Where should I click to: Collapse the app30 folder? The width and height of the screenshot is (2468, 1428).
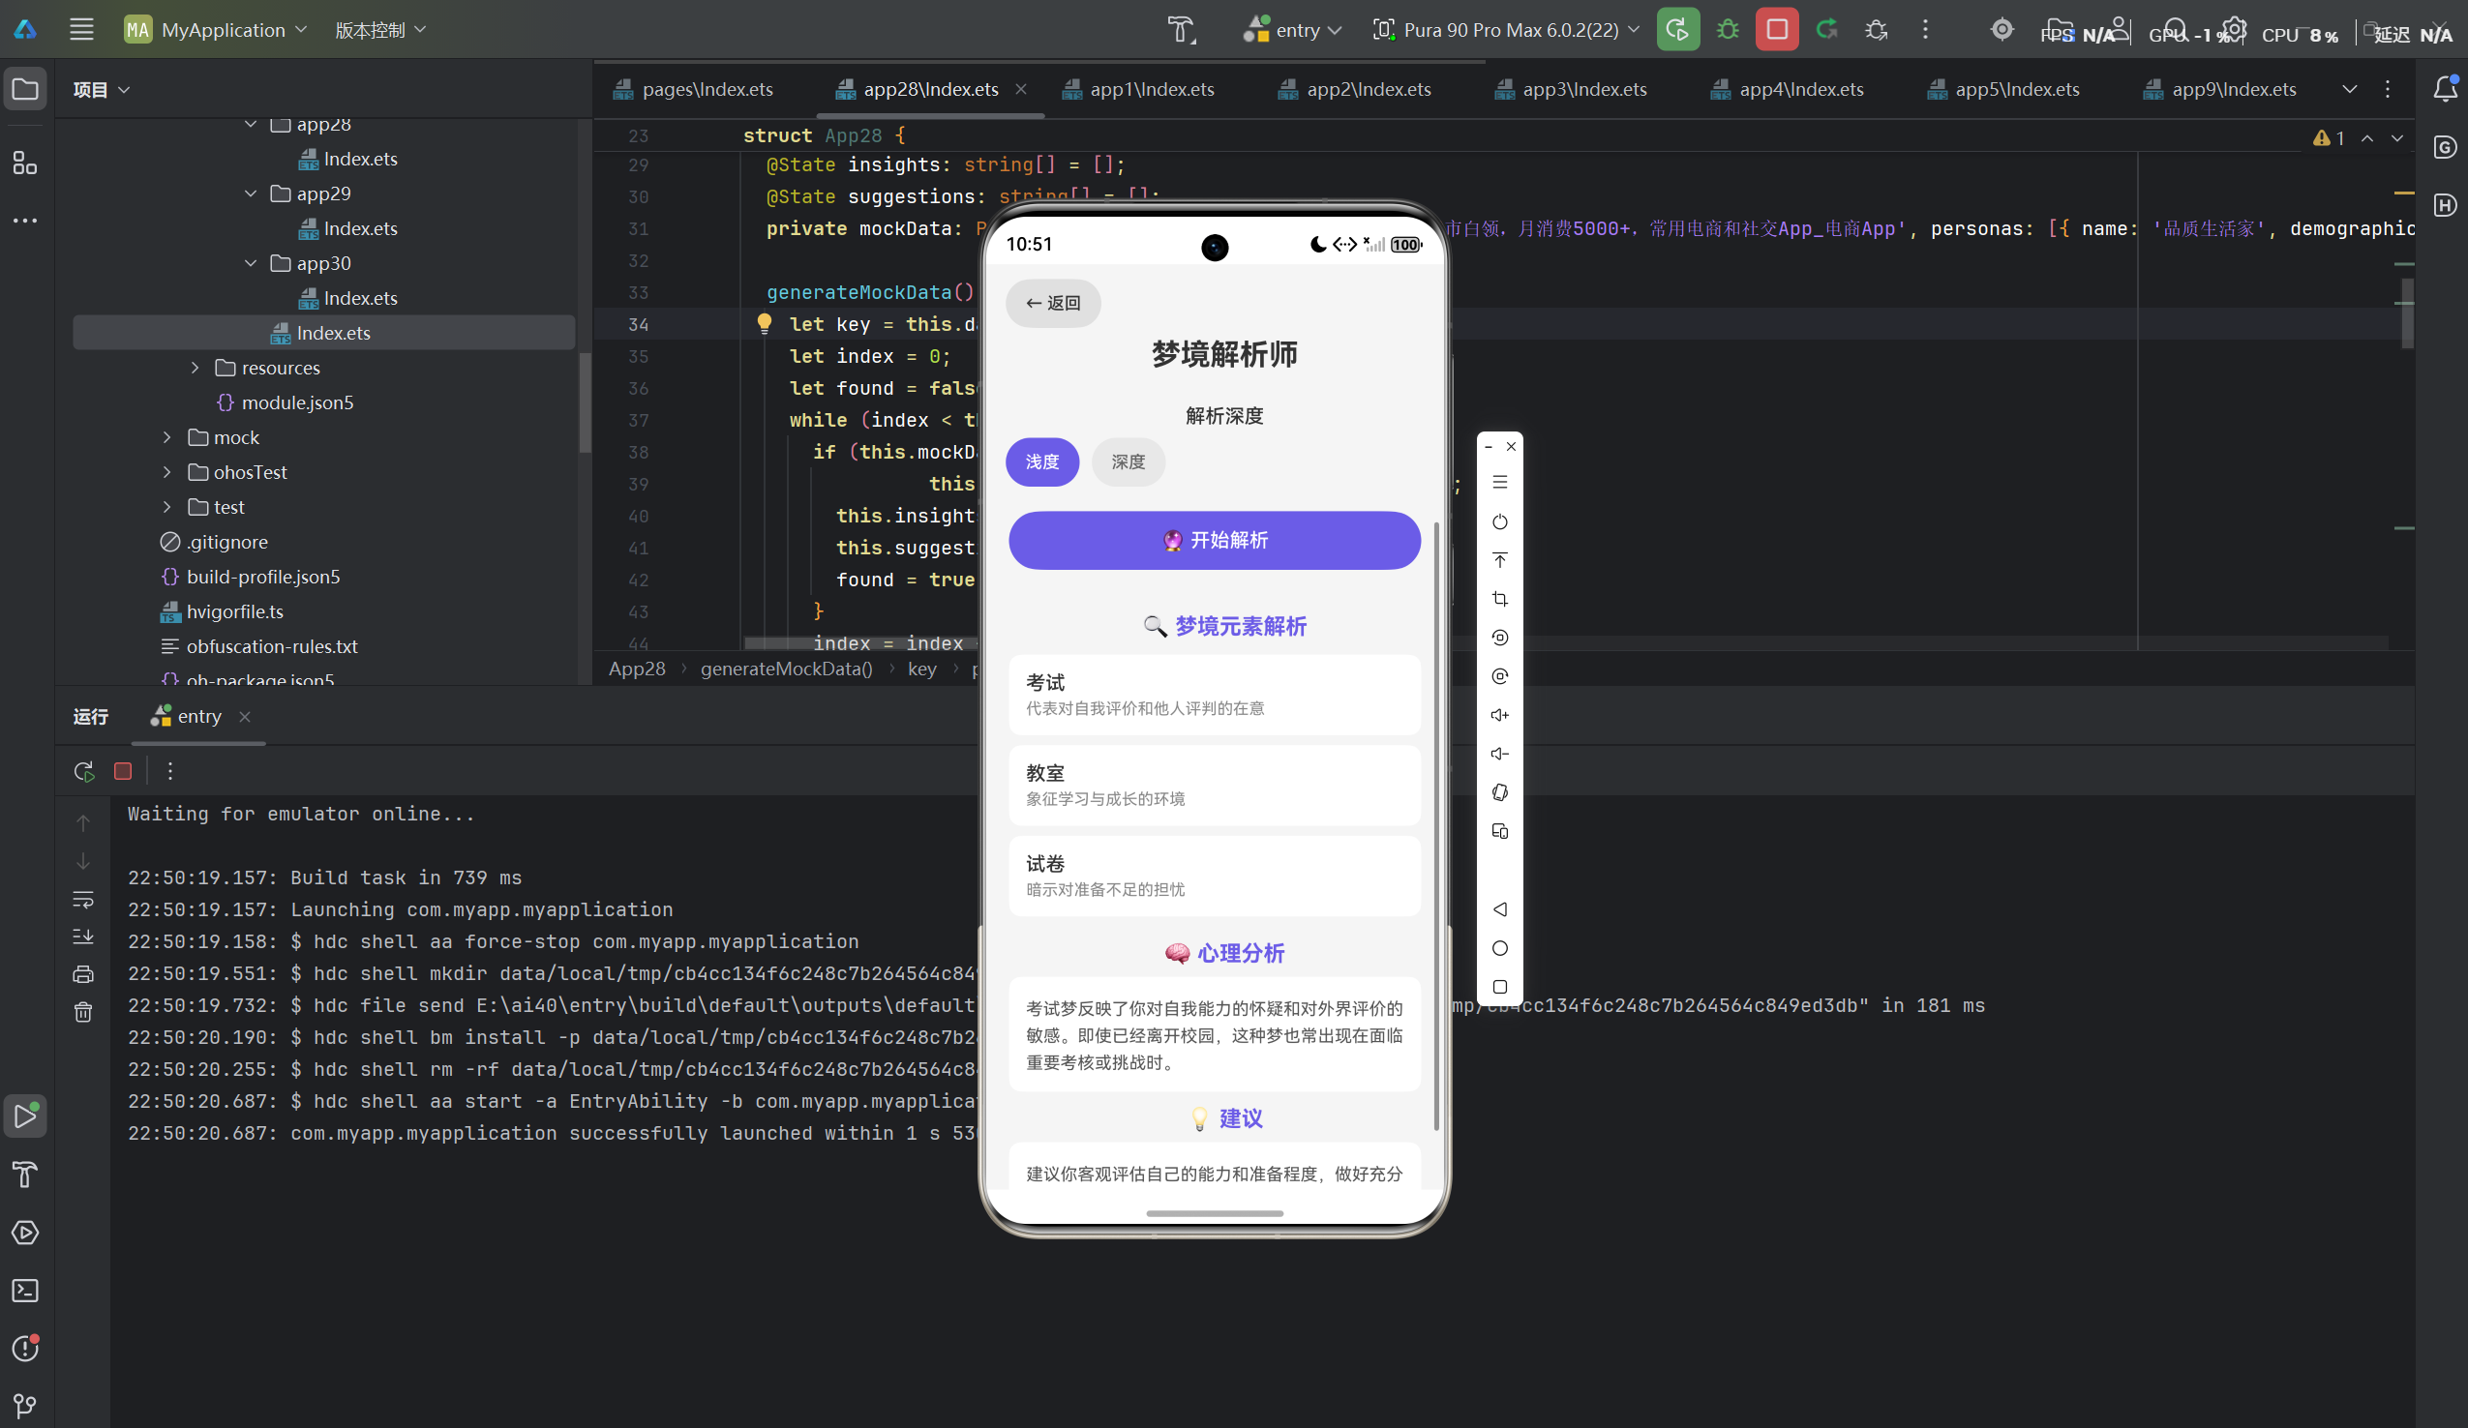coord(251,263)
